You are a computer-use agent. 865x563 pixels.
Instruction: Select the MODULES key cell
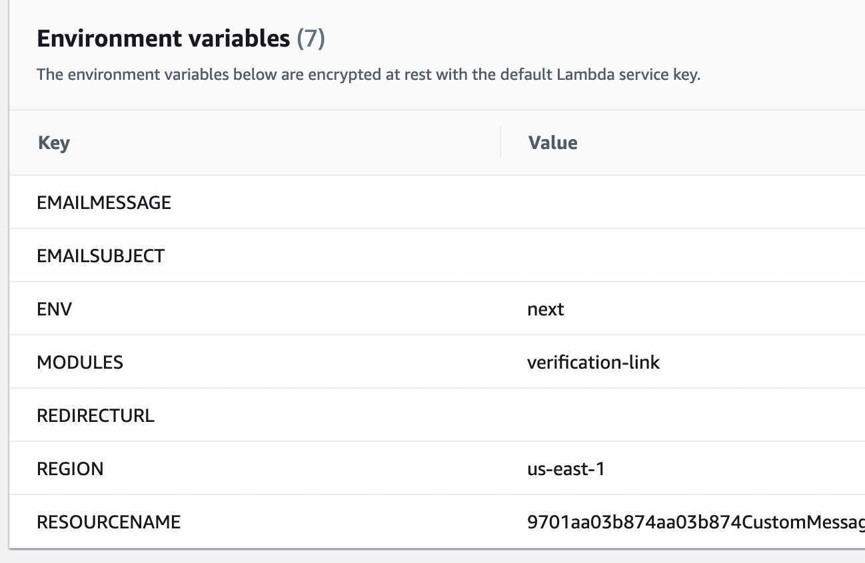[x=80, y=362]
